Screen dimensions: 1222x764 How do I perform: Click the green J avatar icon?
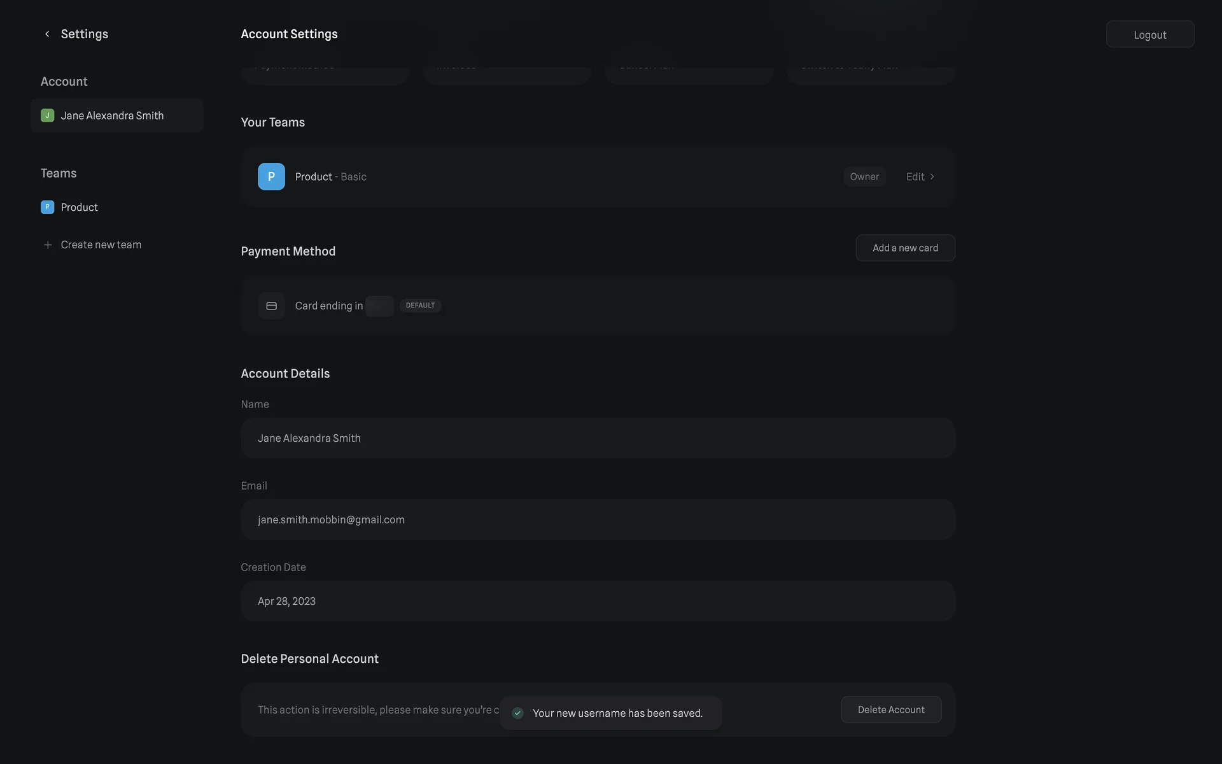[47, 116]
